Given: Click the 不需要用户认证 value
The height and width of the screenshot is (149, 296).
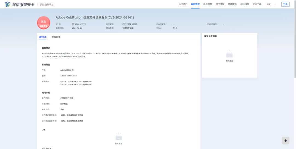Looking at the screenshot, I should [67, 98].
